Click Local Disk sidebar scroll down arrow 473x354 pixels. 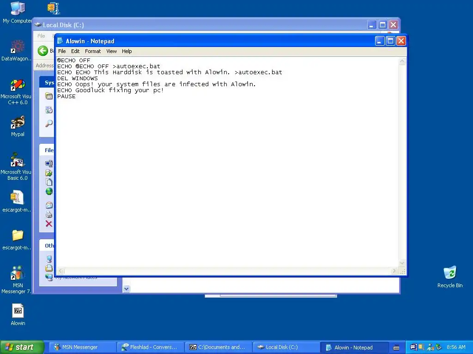tap(126, 289)
